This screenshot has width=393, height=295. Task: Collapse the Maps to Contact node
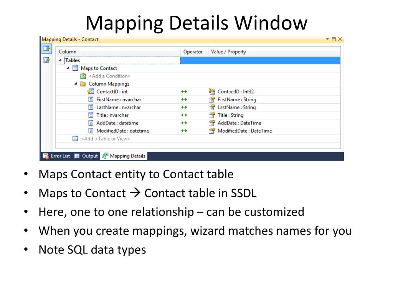pos(68,68)
